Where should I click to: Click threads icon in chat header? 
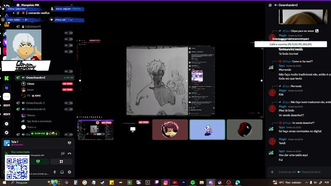click(x=270, y=5)
